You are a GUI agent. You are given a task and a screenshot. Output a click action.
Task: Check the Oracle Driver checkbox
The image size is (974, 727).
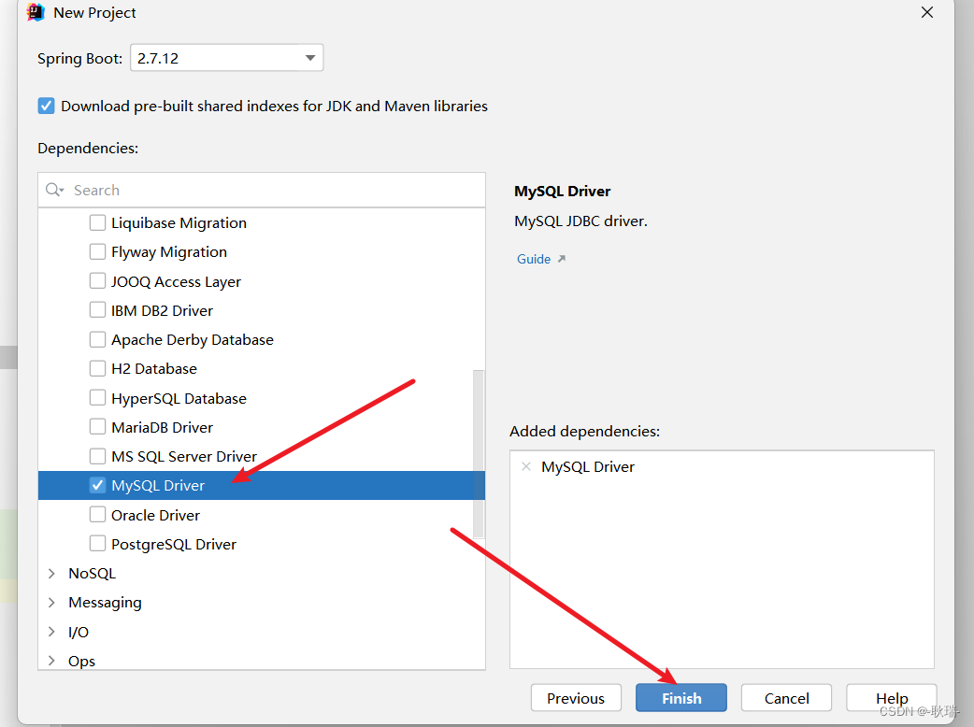97,515
